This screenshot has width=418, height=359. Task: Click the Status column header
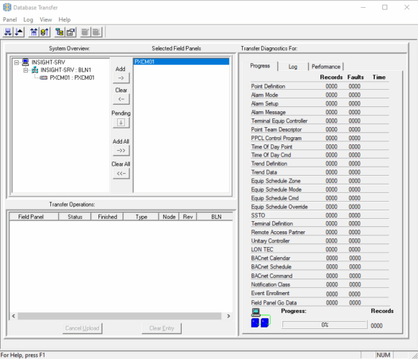coord(75,217)
